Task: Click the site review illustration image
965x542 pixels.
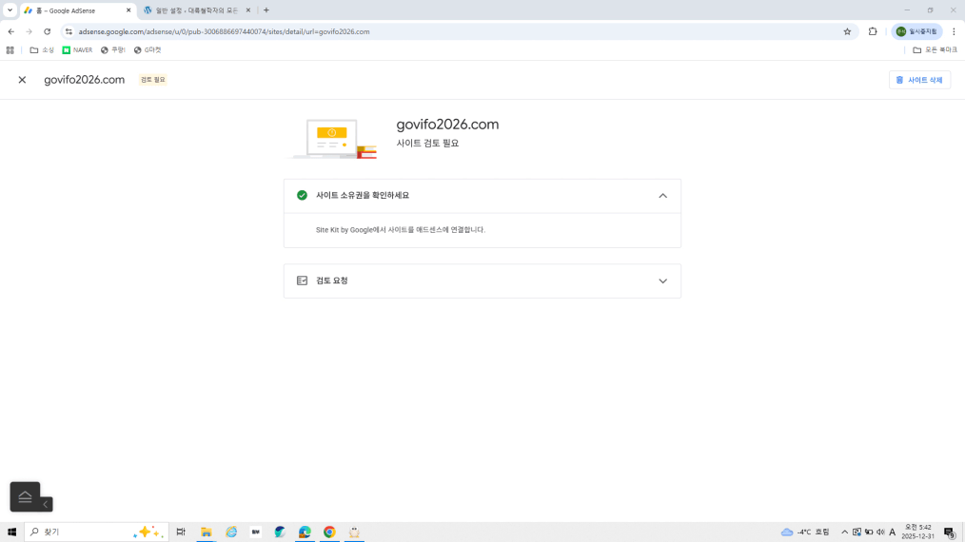Action: point(333,140)
